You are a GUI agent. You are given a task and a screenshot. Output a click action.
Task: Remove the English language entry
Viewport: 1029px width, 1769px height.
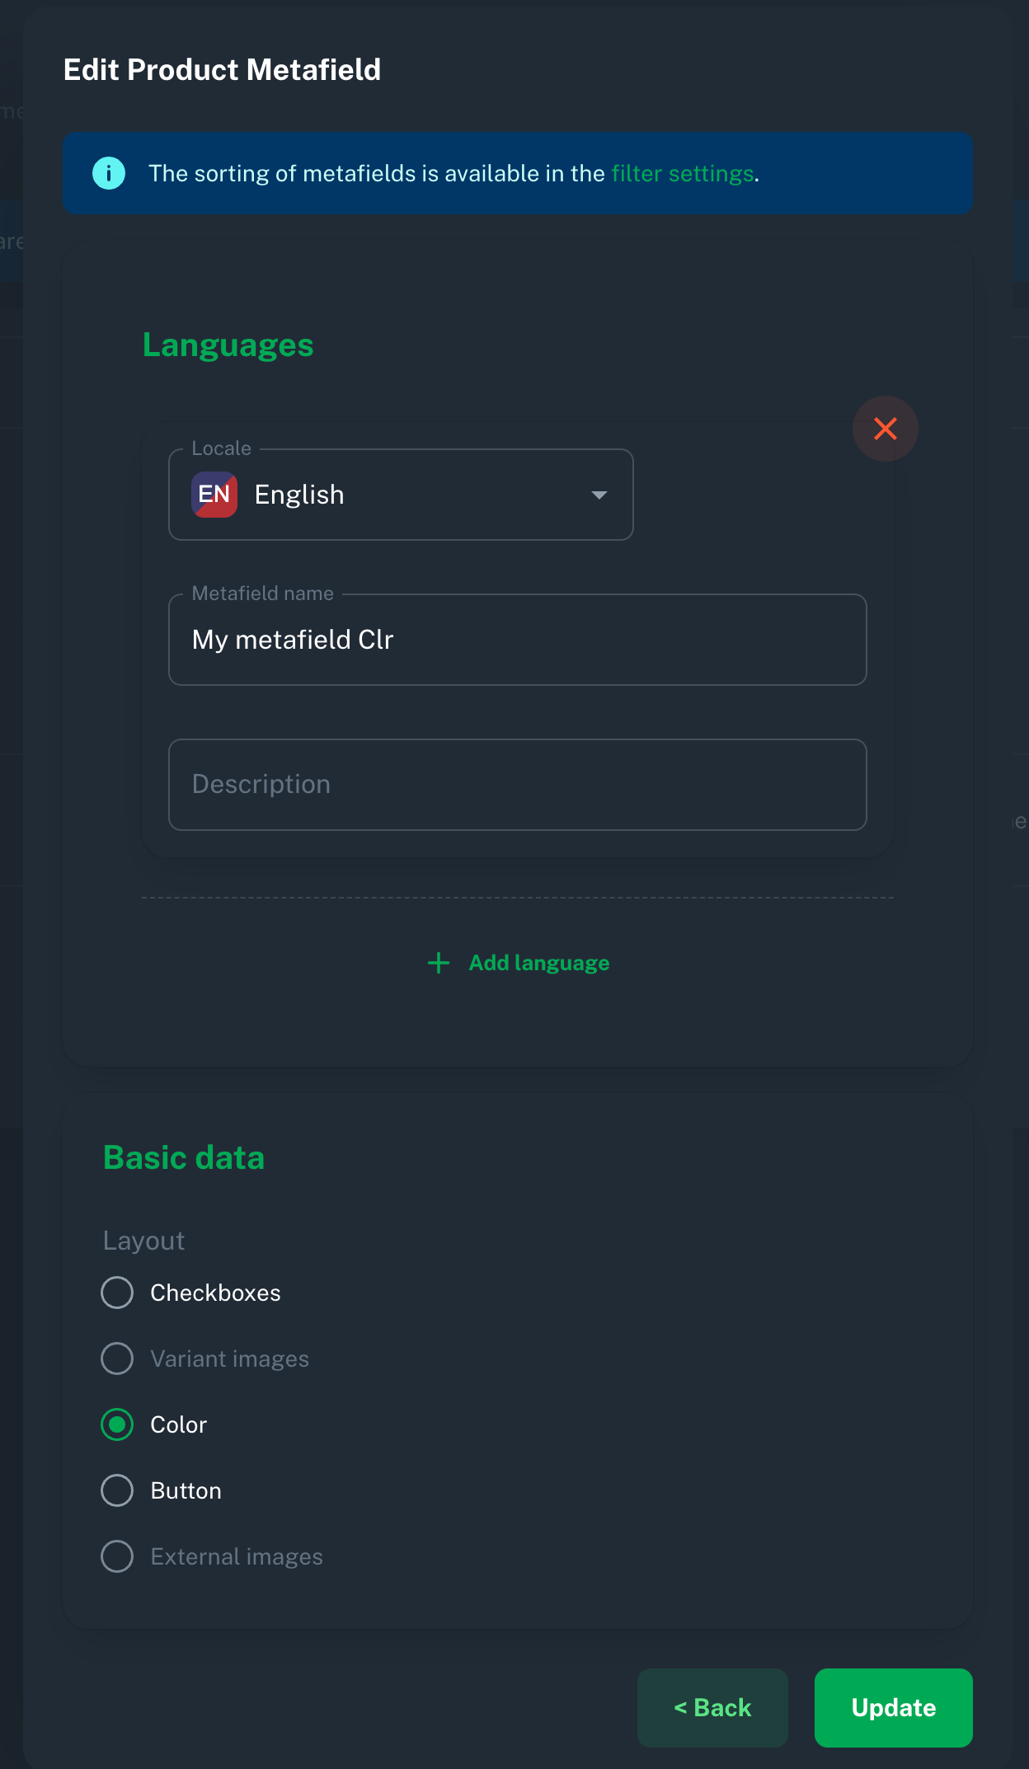(x=885, y=429)
